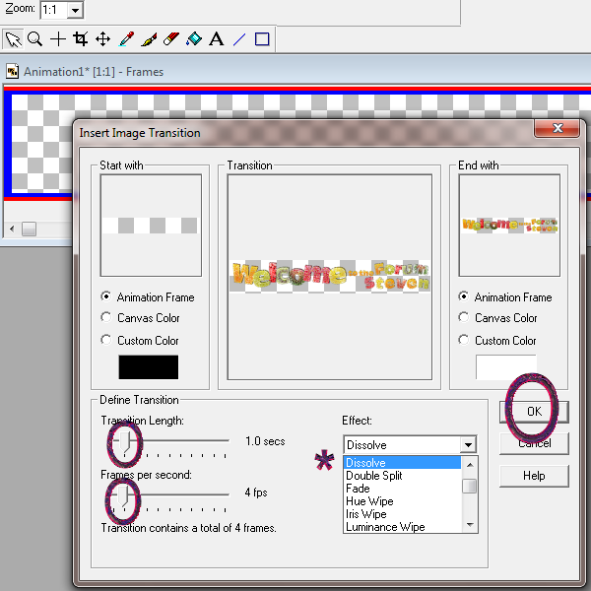The height and width of the screenshot is (591, 591).
Task: Select Double Split effect
Action: (402, 476)
